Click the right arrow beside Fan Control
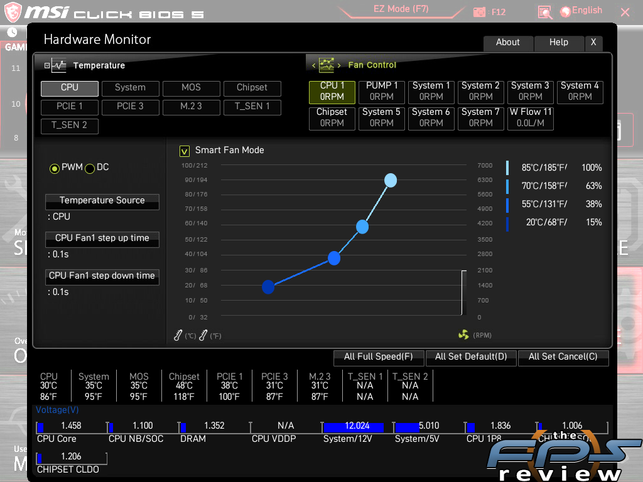643x482 pixels. [x=339, y=65]
